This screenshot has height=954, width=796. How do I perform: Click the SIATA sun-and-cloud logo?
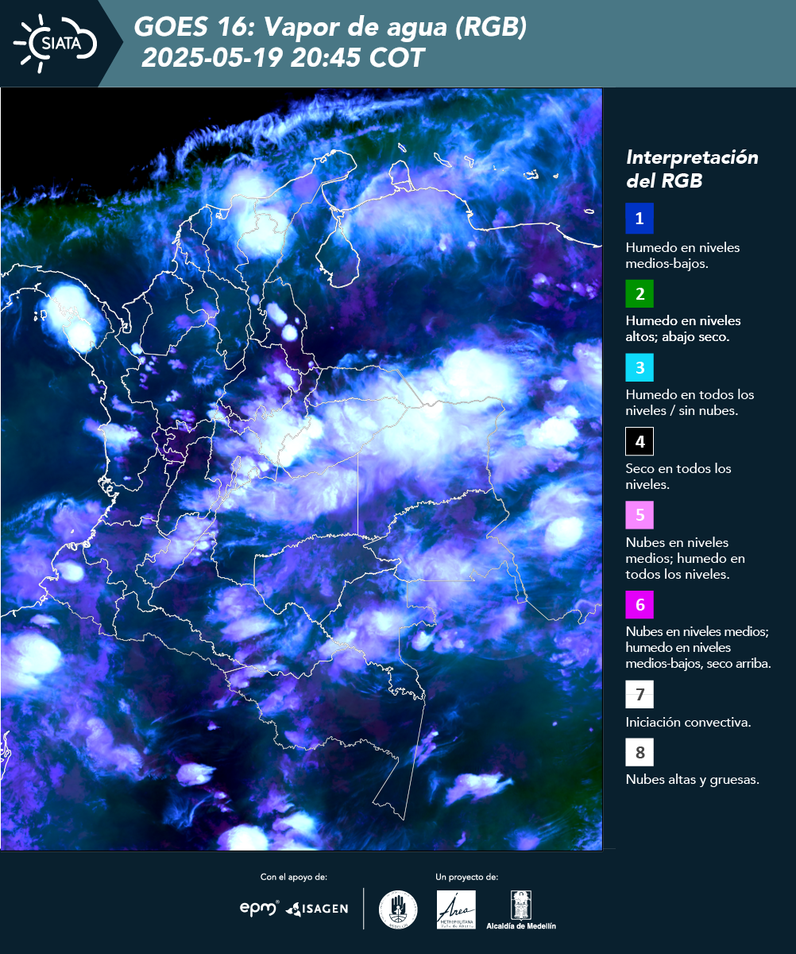click(x=56, y=43)
